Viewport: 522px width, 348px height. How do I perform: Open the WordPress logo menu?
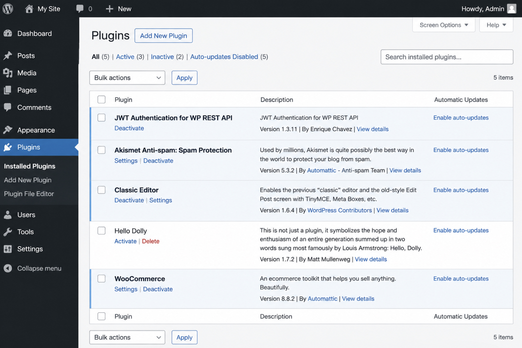point(8,9)
